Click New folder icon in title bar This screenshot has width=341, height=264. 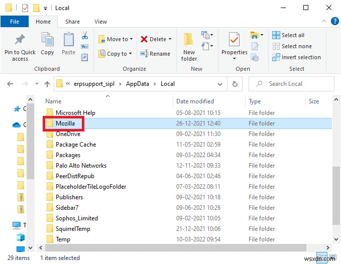[36, 8]
